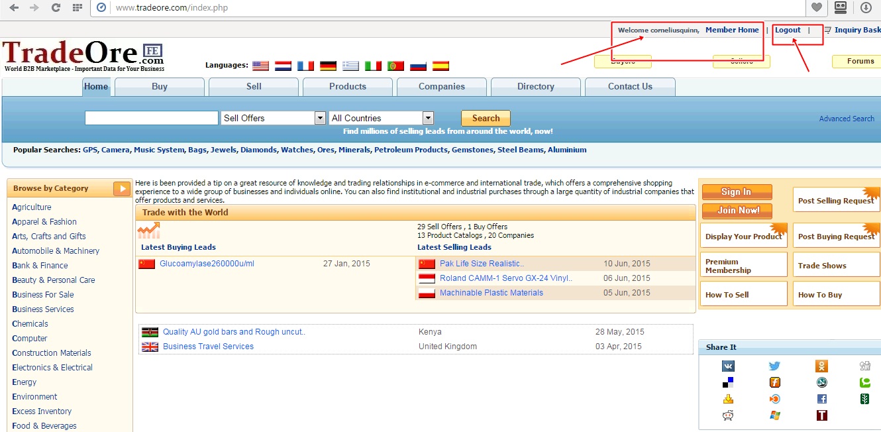The image size is (881, 432).
Task: Switch language using the US flag
Action: click(x=261, y=66)
